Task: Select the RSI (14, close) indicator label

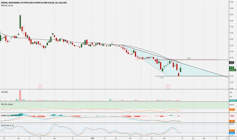Action: tap(7, 104)
